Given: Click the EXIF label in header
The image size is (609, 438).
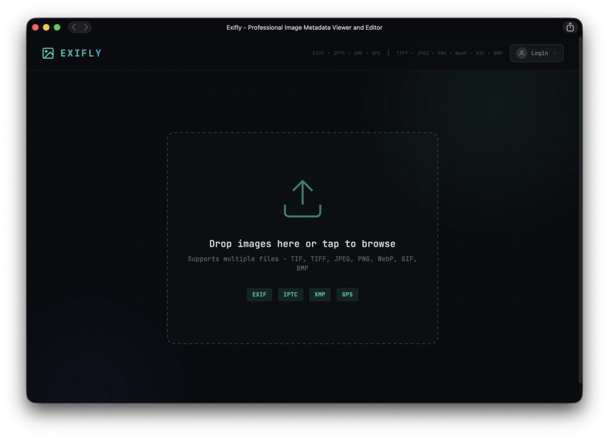Looking at the screenshot, I should [x=319, y=53].
